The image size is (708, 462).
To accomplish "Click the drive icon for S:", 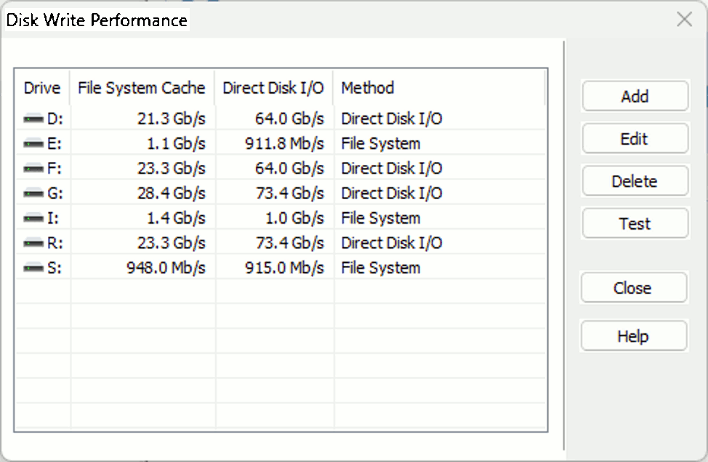I will [33, 268].
